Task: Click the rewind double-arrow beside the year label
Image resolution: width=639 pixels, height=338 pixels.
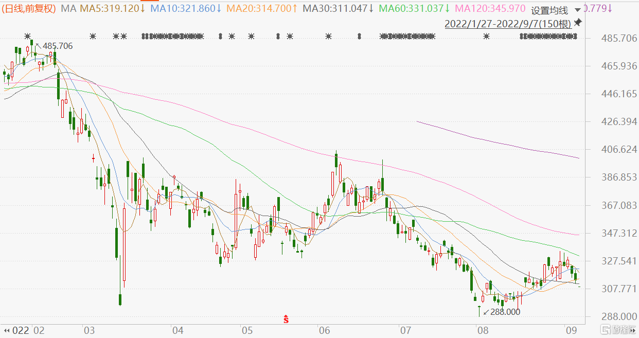Action: (x=7, y=330)
